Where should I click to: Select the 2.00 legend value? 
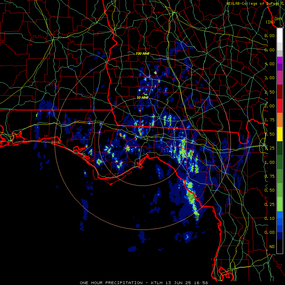coord(269,106)
